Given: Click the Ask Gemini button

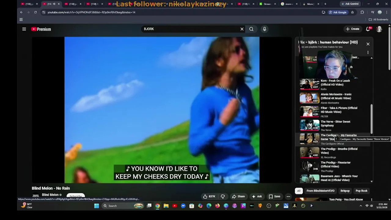Looking at the screenshot, I should click(350, 4).
